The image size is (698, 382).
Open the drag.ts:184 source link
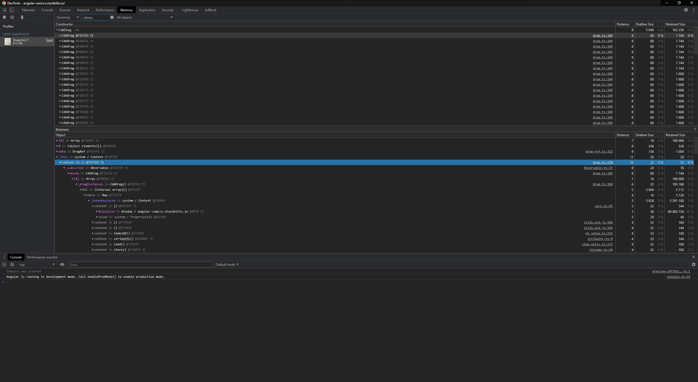pyautogui.click(x=603, y=35)
